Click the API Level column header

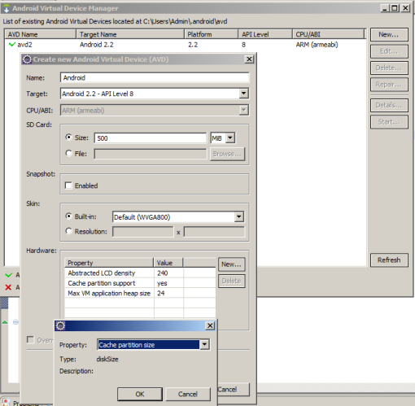(265, 34)
